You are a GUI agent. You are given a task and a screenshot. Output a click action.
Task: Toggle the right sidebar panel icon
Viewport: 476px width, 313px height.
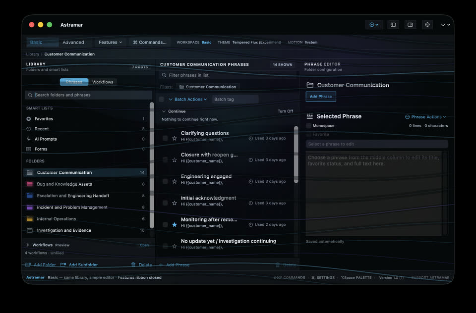tap(410, 25)
